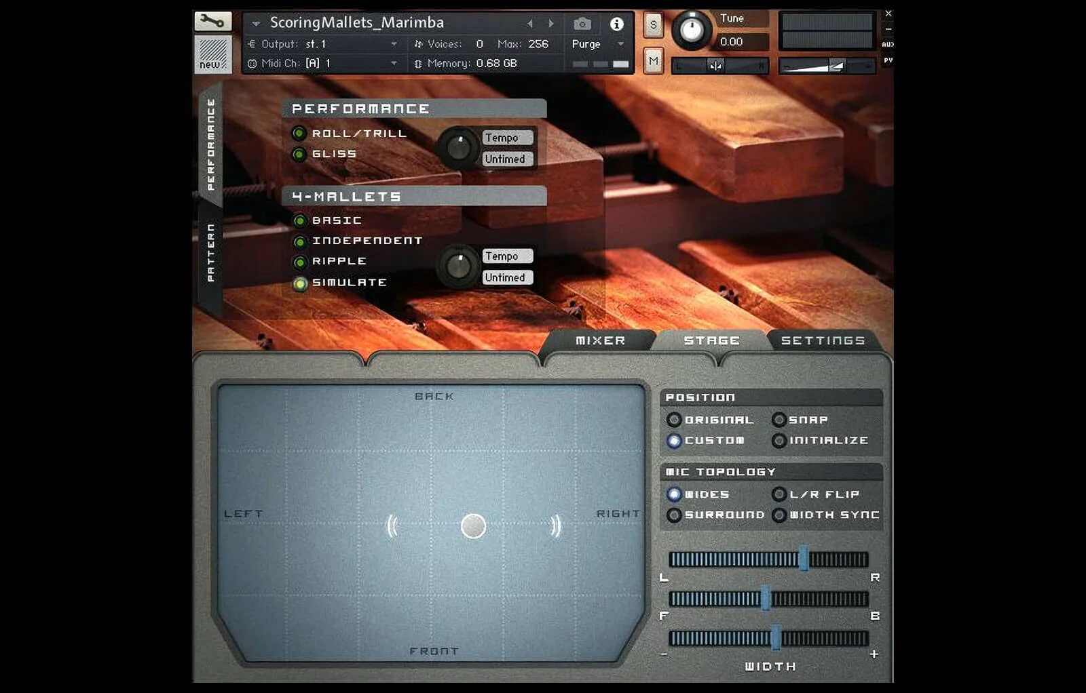The height and width of the screenshot is (693, 1086).
Task: Solo the marimba with the S button
Action: (653, 24)
